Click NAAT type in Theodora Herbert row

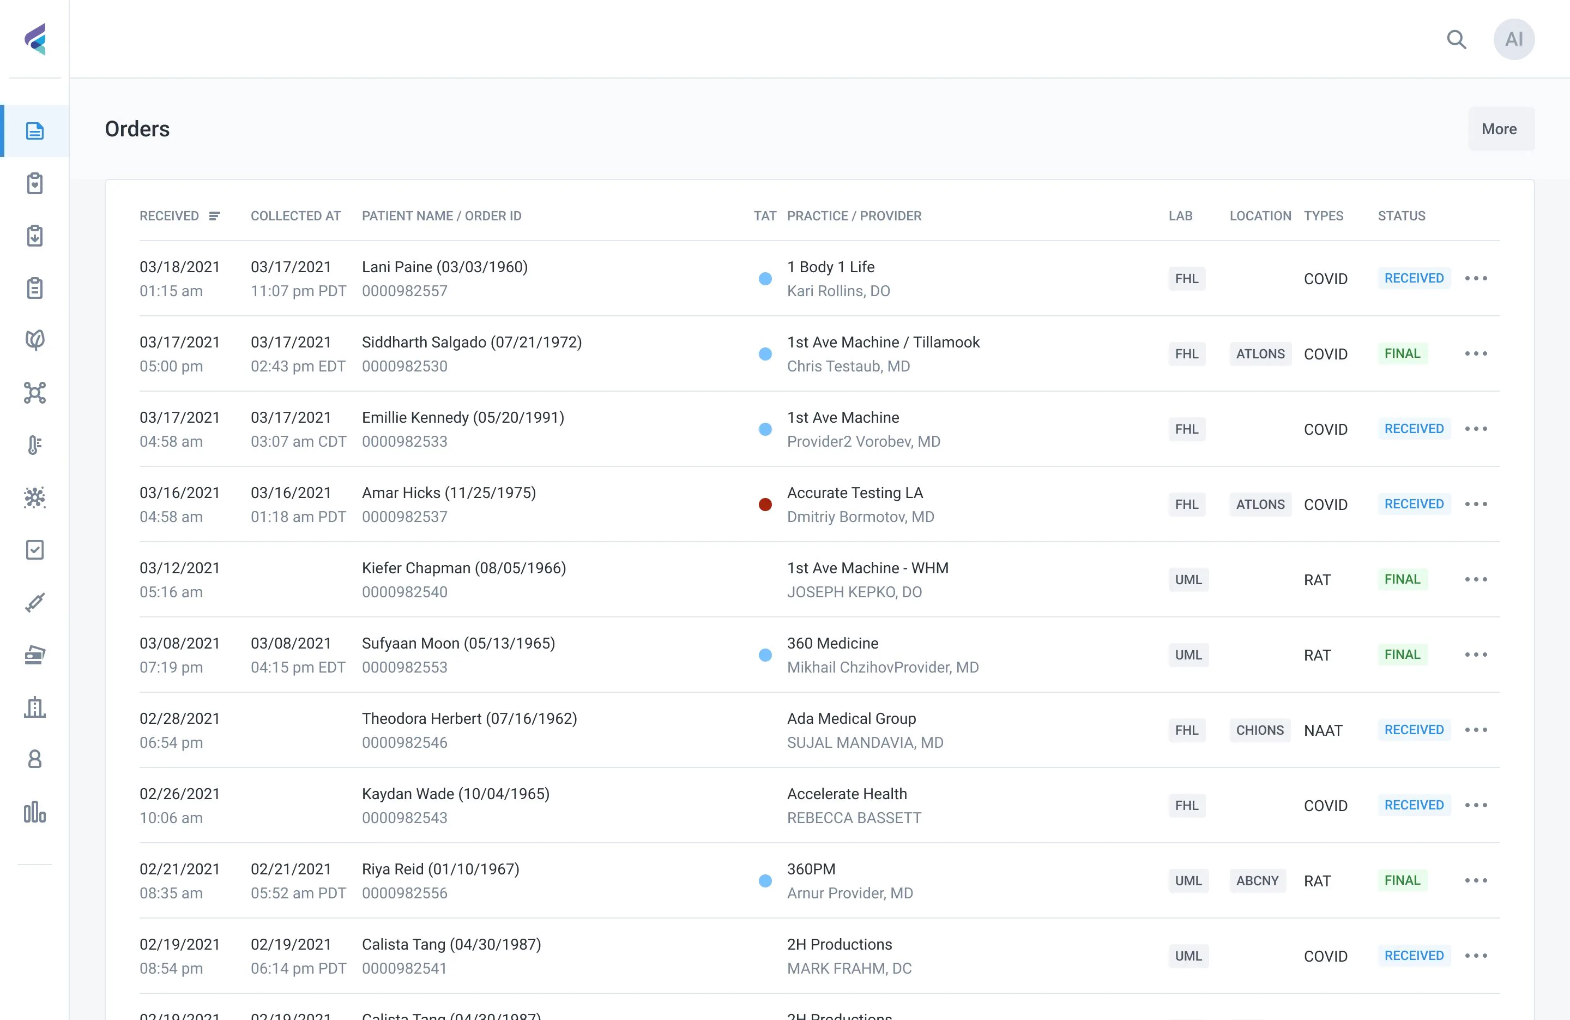click(1323, 730)
